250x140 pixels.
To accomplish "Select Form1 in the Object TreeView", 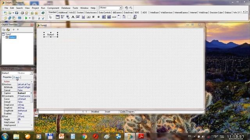I will coord(8,34).
